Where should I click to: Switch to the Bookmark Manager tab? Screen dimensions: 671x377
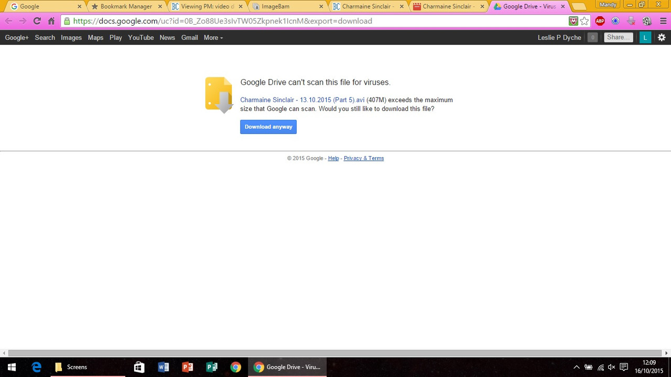[x=126, y=6]
